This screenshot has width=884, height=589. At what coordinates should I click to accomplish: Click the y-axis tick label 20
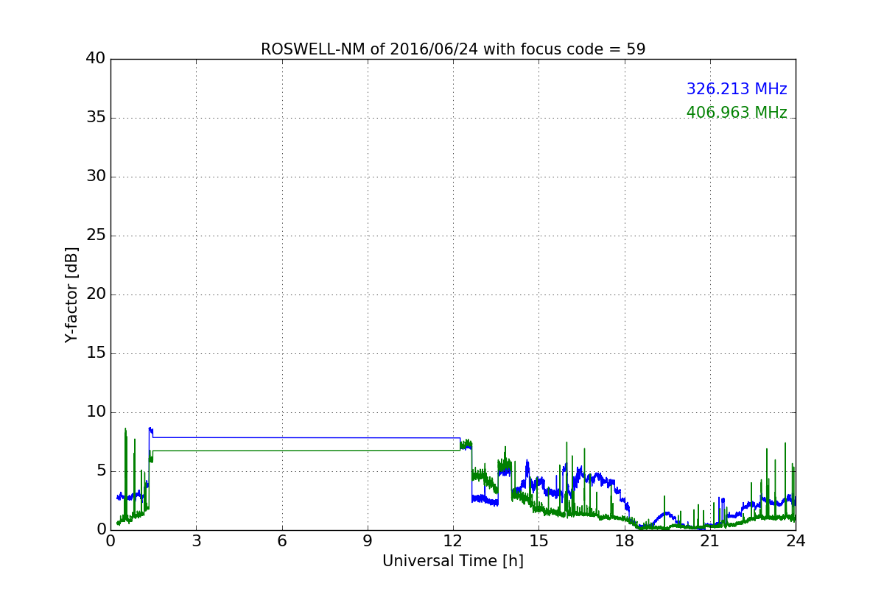[x=96, y=294]
